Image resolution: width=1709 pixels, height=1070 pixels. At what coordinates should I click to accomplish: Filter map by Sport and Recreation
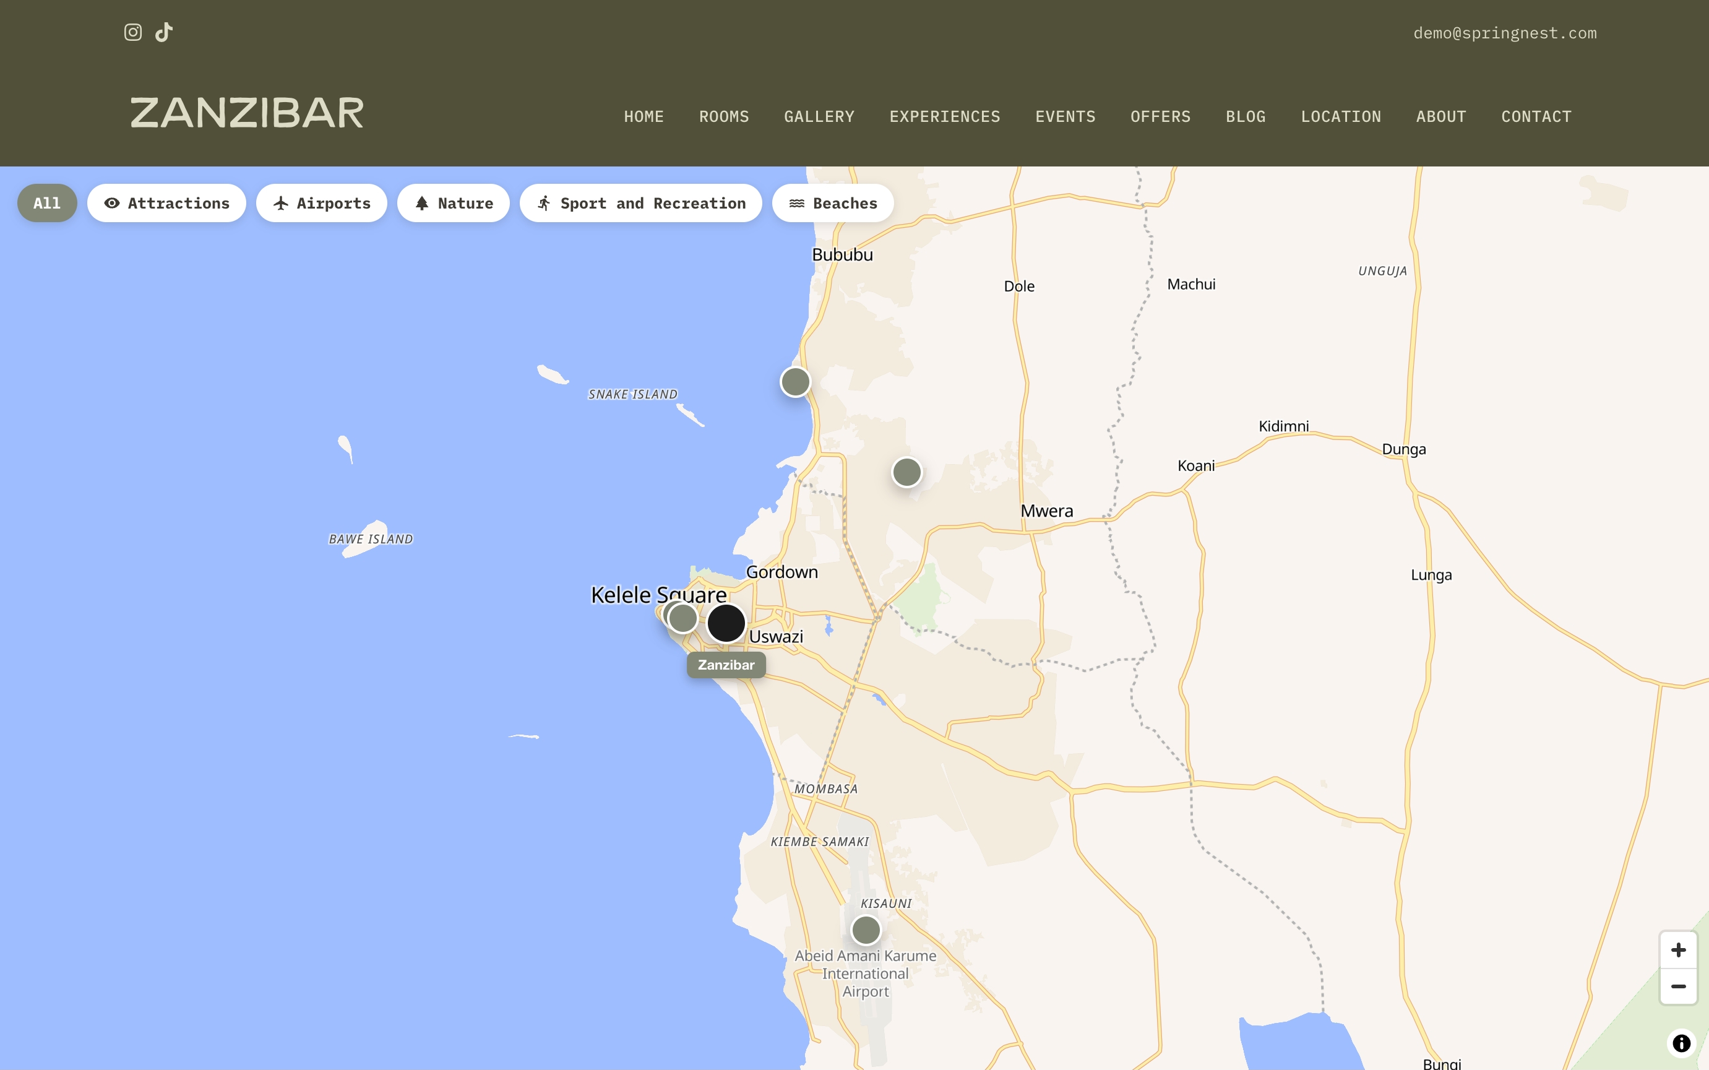point(641,203)
